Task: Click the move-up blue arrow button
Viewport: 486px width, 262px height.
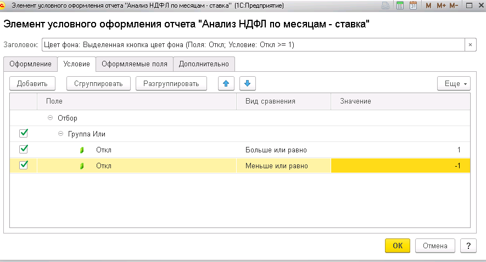Action: 226,83
